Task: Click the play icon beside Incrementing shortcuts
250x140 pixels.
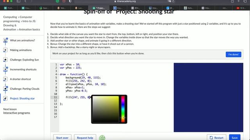Action: click(5, 69)
